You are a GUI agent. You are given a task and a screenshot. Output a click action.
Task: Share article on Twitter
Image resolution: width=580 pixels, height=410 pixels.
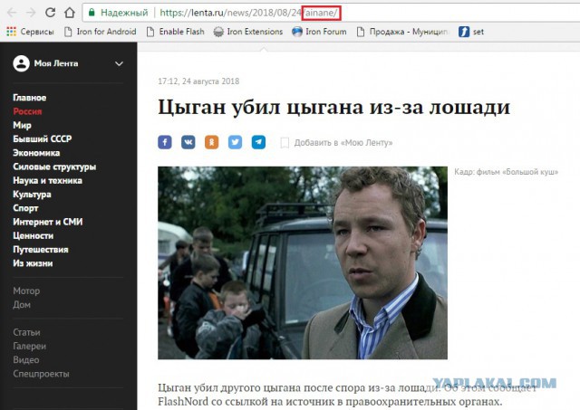[235, 142]
